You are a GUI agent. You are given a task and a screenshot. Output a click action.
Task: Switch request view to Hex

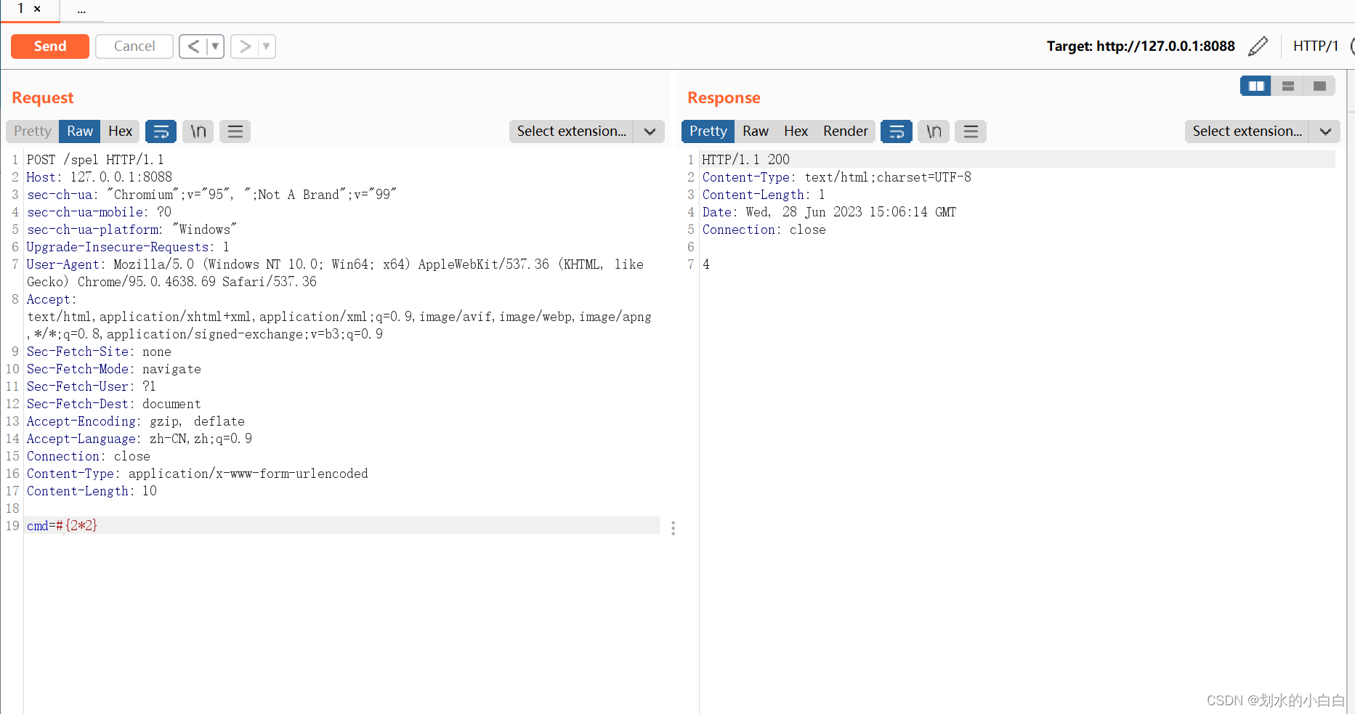tap(121, 131)
